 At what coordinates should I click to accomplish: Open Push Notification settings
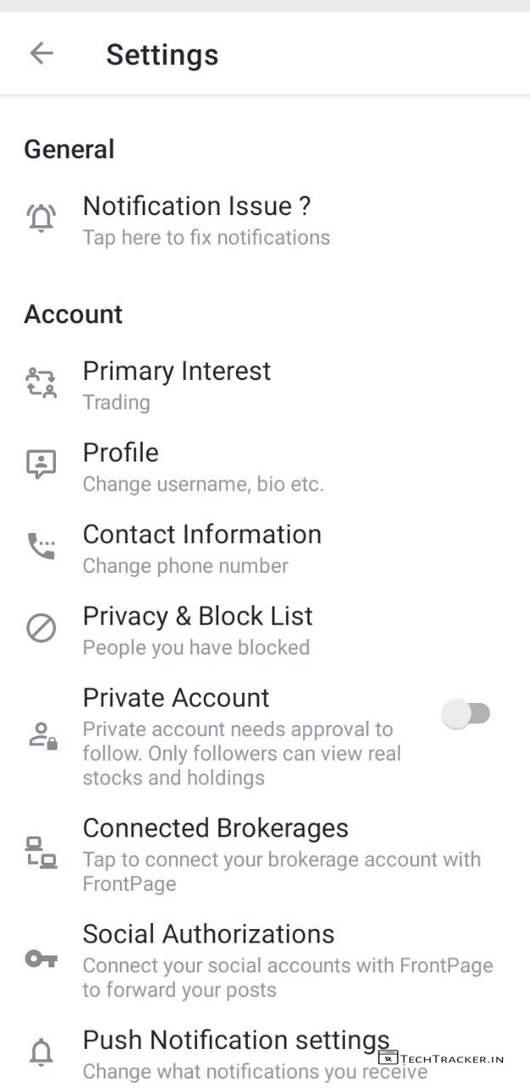click(236, 1040)
